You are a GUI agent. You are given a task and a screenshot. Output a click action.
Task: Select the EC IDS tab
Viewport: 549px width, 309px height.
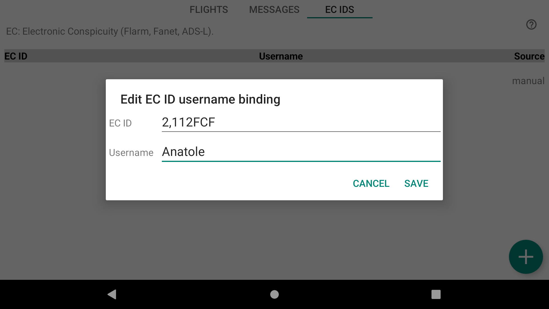click(x=339, y=10)
